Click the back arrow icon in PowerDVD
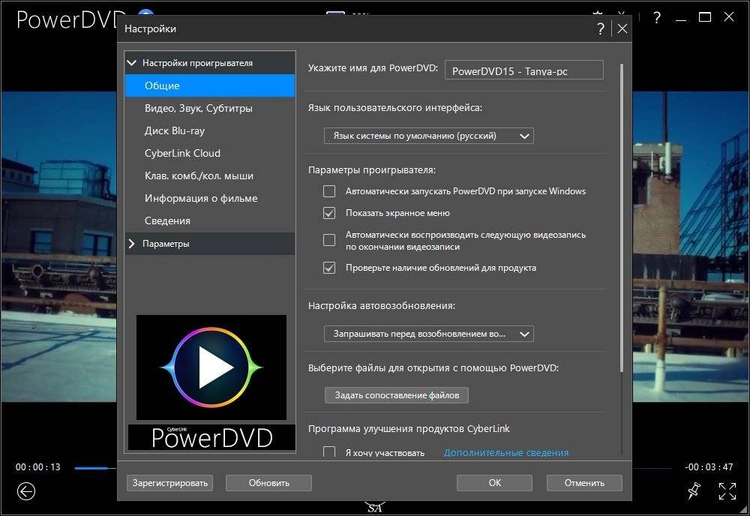750x516 pixels. 25,491
